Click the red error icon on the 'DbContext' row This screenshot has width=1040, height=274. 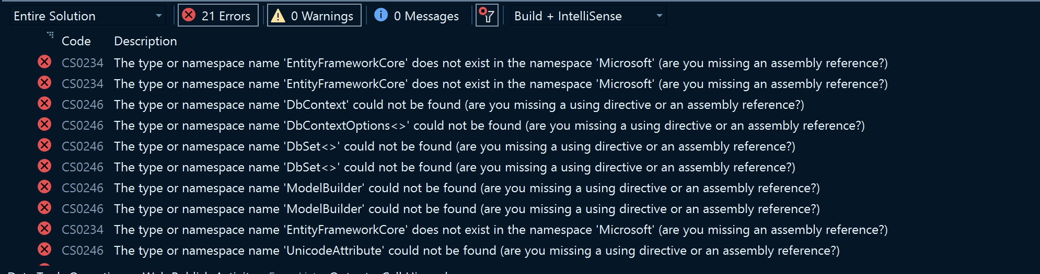(x=44, y=104)
